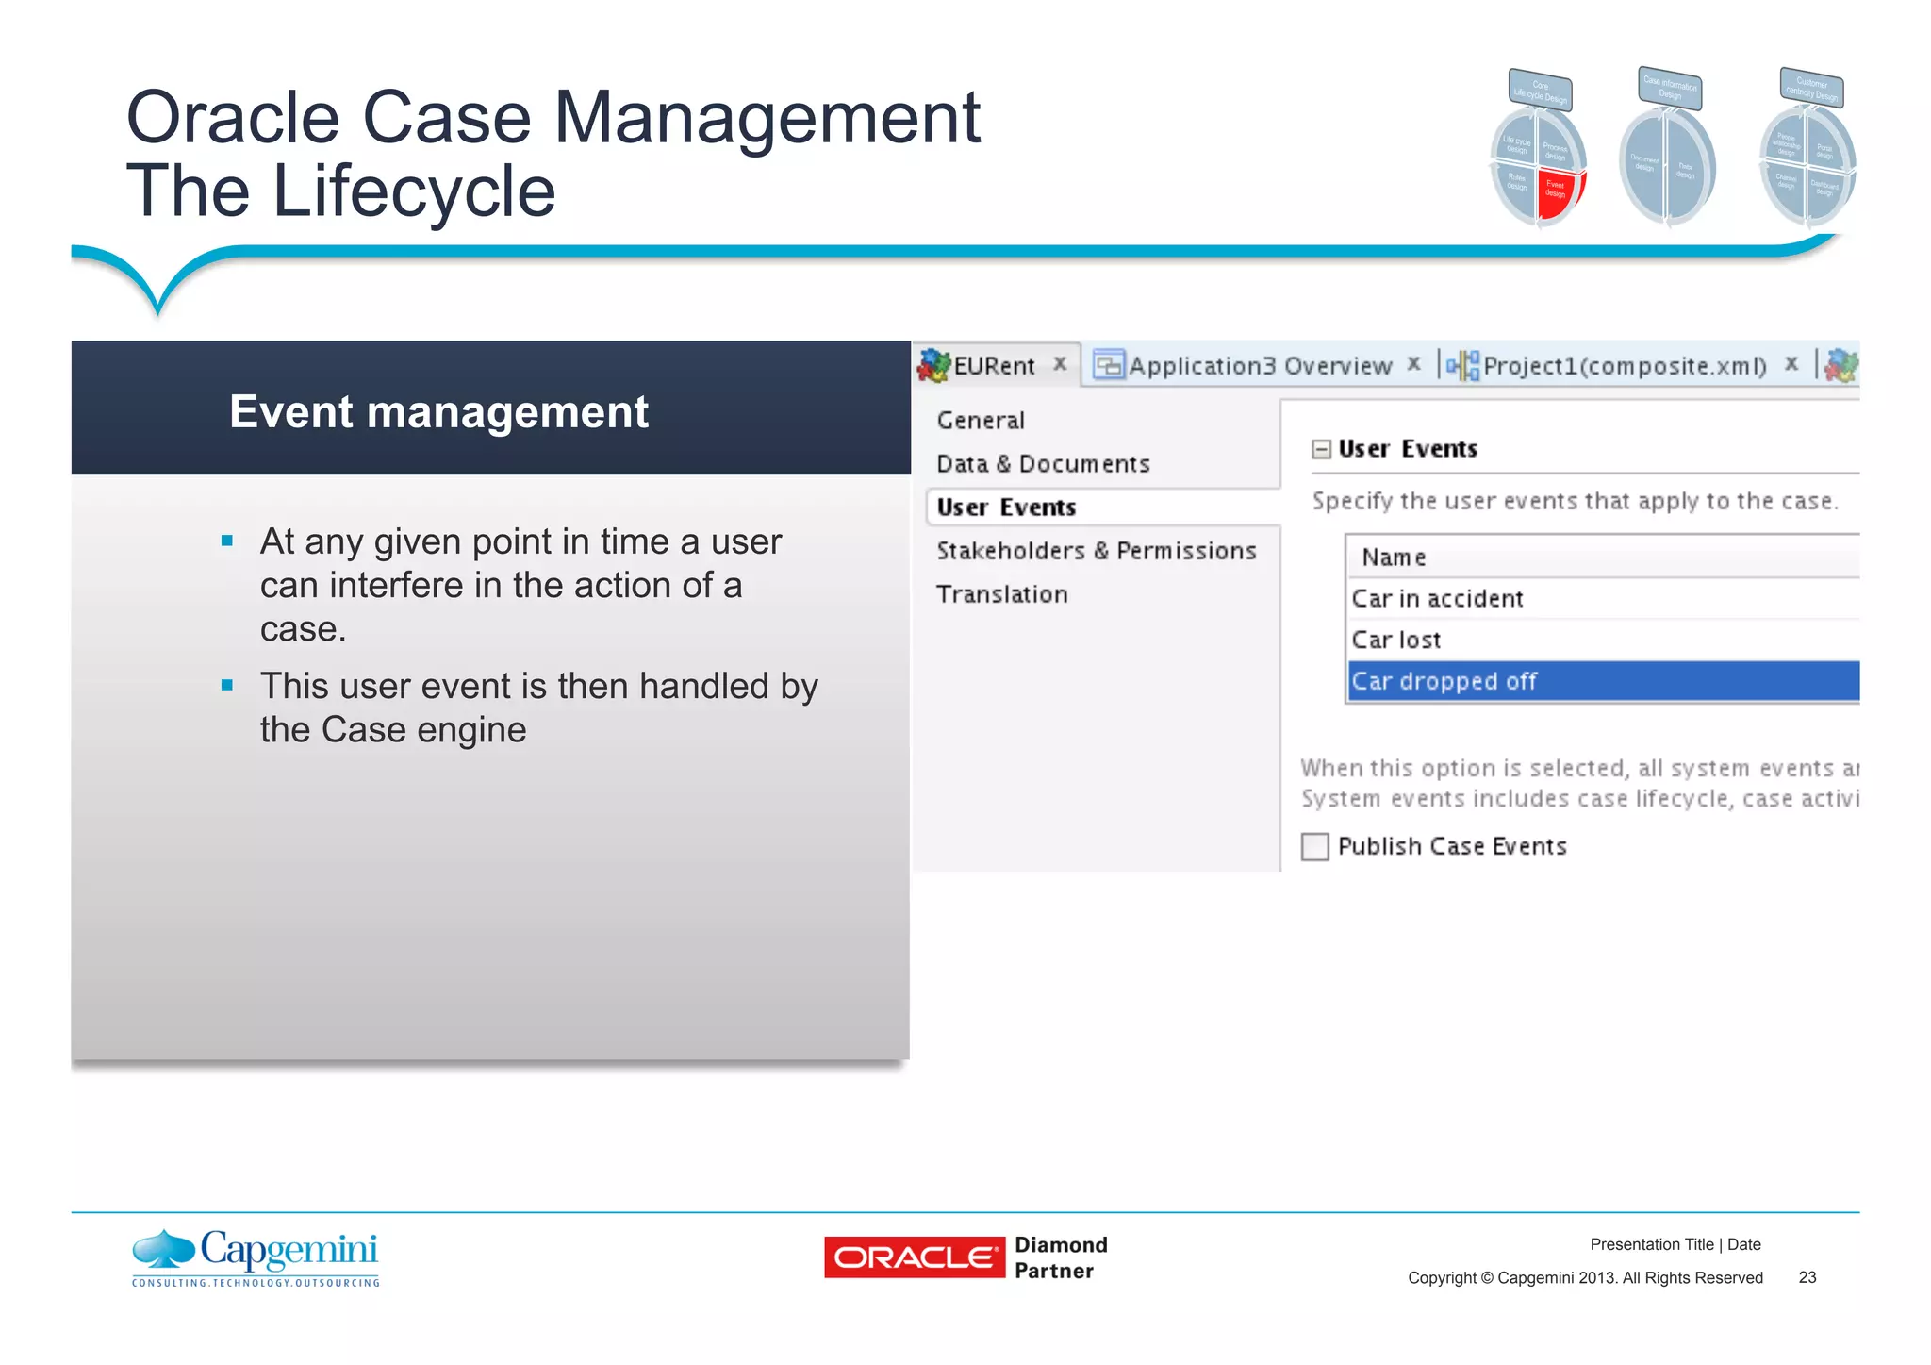Click 'Specify the user events' description text

pyautogui.click(x=1575, y=501)
